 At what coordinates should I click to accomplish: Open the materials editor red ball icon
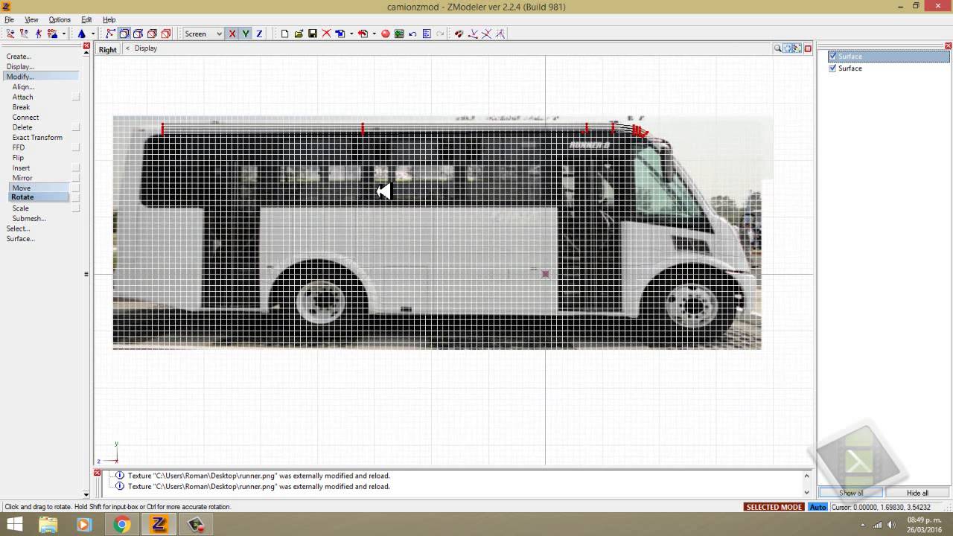tap(386, 33)
